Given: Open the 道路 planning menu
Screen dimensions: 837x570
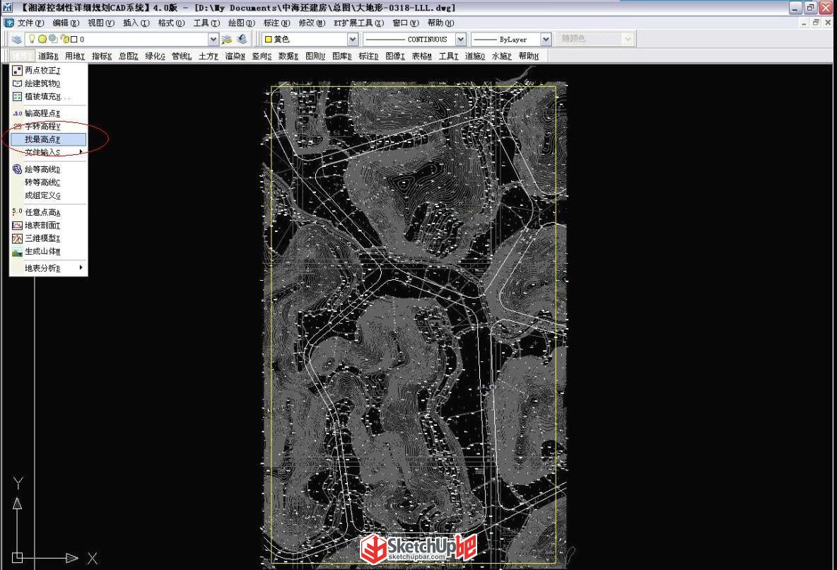Looking at the screenshot, I should coord(48,56).
